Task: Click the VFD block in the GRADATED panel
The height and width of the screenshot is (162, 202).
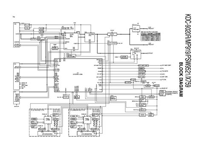Action: [x=87, y=133]
